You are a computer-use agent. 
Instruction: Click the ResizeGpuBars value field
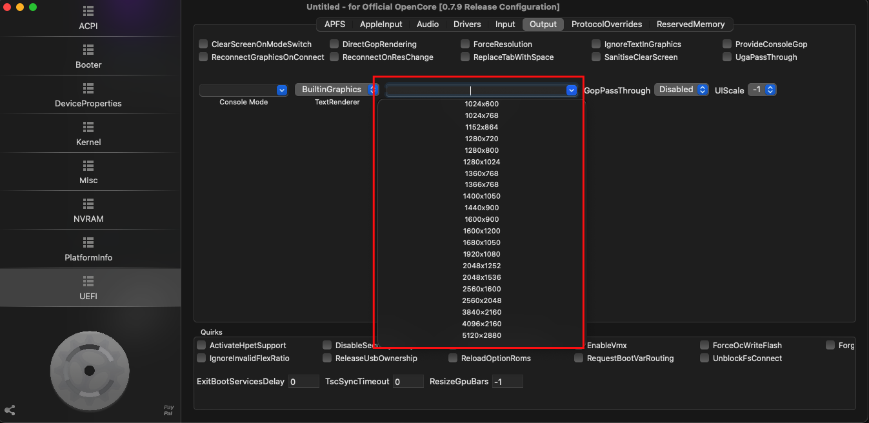pyautogui.click(x=507, y=382)
